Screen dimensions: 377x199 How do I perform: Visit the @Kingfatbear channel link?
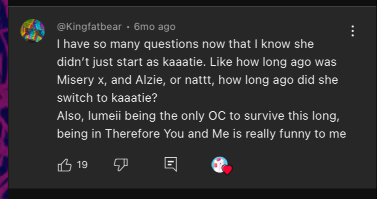89,26
